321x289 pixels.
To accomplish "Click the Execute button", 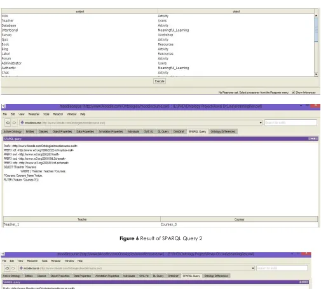I will pyautogui.click(x=160, y=81).
